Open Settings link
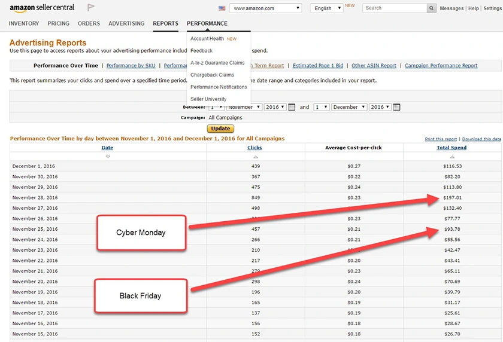Viewport: 503px width, 342px height. coord(492,8)
